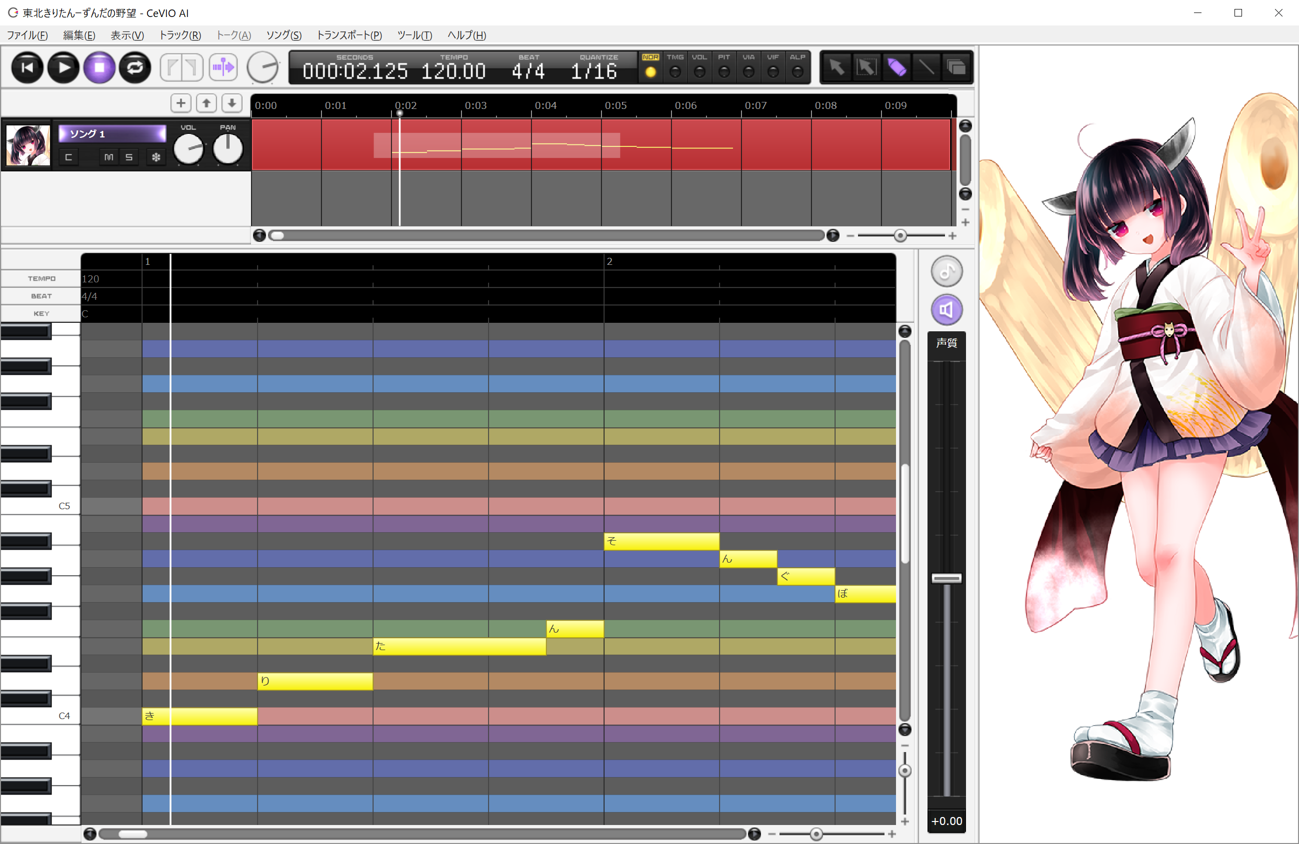Select the line drawing tool
This screenshot has height=844, width=1299.
pyautogui.click(x=926, y=67)
